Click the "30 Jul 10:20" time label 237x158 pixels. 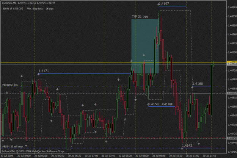[x=176, y=156]
